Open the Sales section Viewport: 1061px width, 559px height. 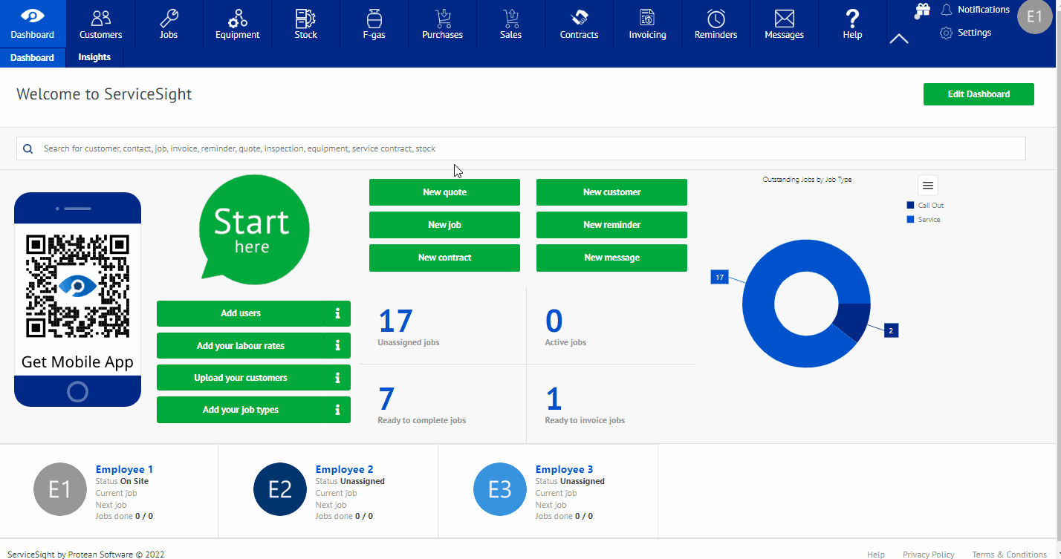point(510,24)
